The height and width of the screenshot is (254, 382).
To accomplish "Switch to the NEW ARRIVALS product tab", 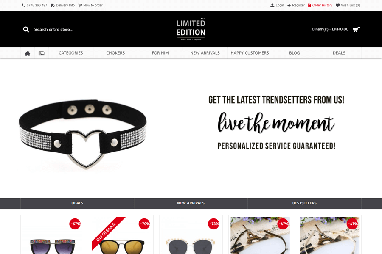I will pos(191,203).
